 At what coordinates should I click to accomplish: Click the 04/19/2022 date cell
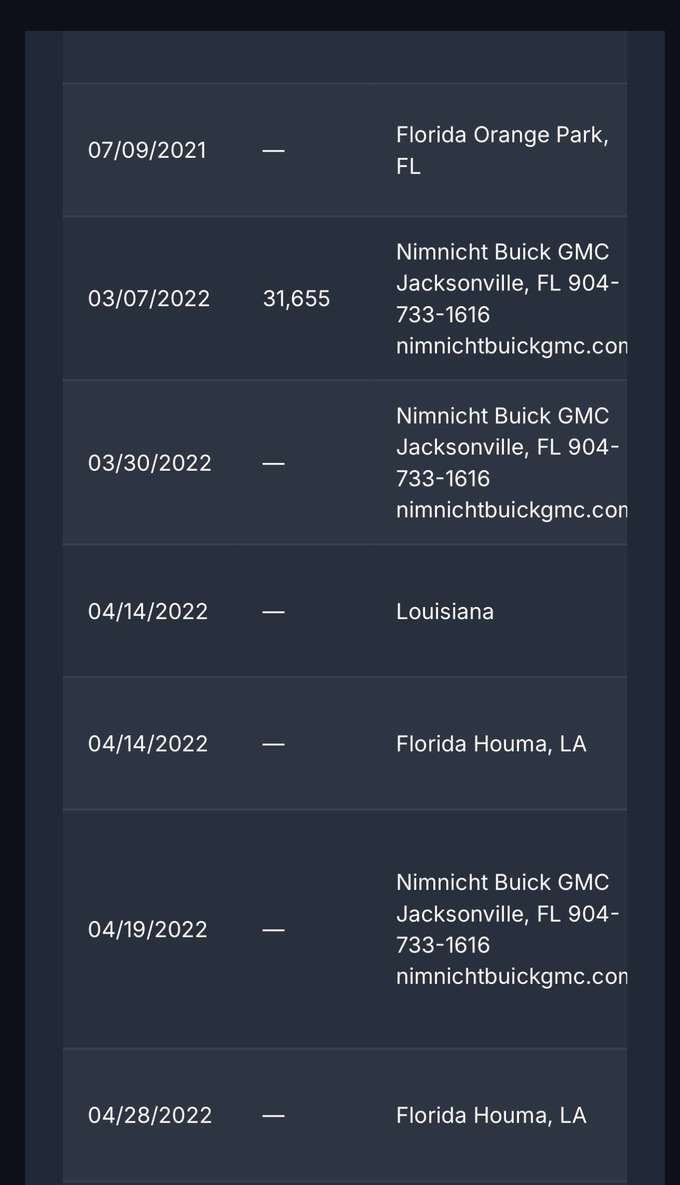(x=147, y=930)
